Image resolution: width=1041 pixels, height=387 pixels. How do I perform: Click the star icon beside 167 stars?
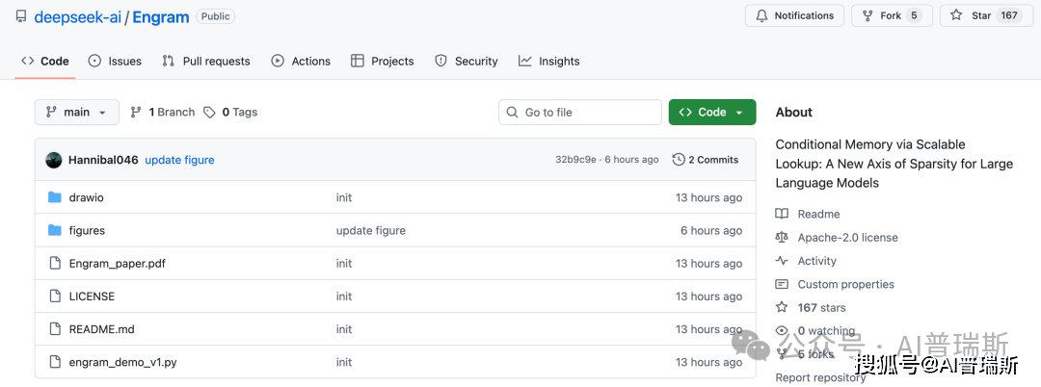(x=782, y=307)
